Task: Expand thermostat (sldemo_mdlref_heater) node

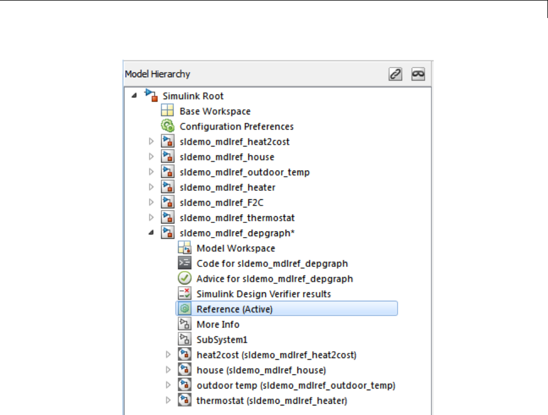Action: point(168,400)
